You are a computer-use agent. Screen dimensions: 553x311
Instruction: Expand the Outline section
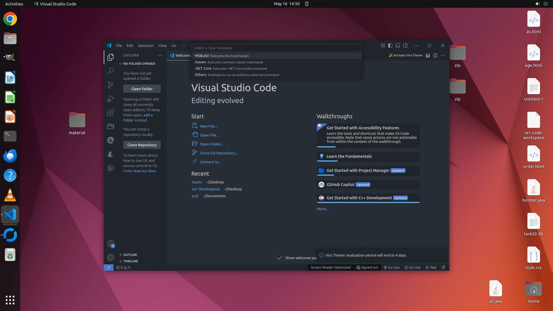pyautogui.click(x=130, y=255)
